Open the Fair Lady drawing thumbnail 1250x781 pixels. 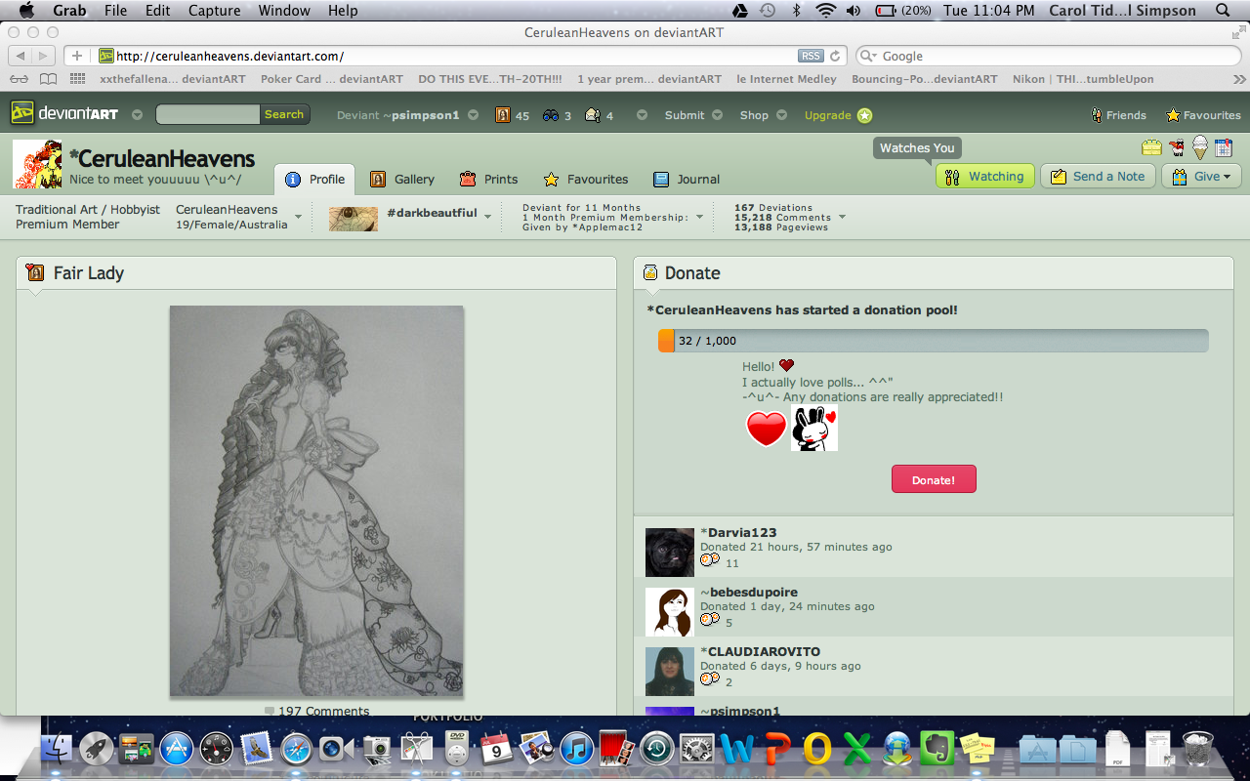[x=316, y=501]
